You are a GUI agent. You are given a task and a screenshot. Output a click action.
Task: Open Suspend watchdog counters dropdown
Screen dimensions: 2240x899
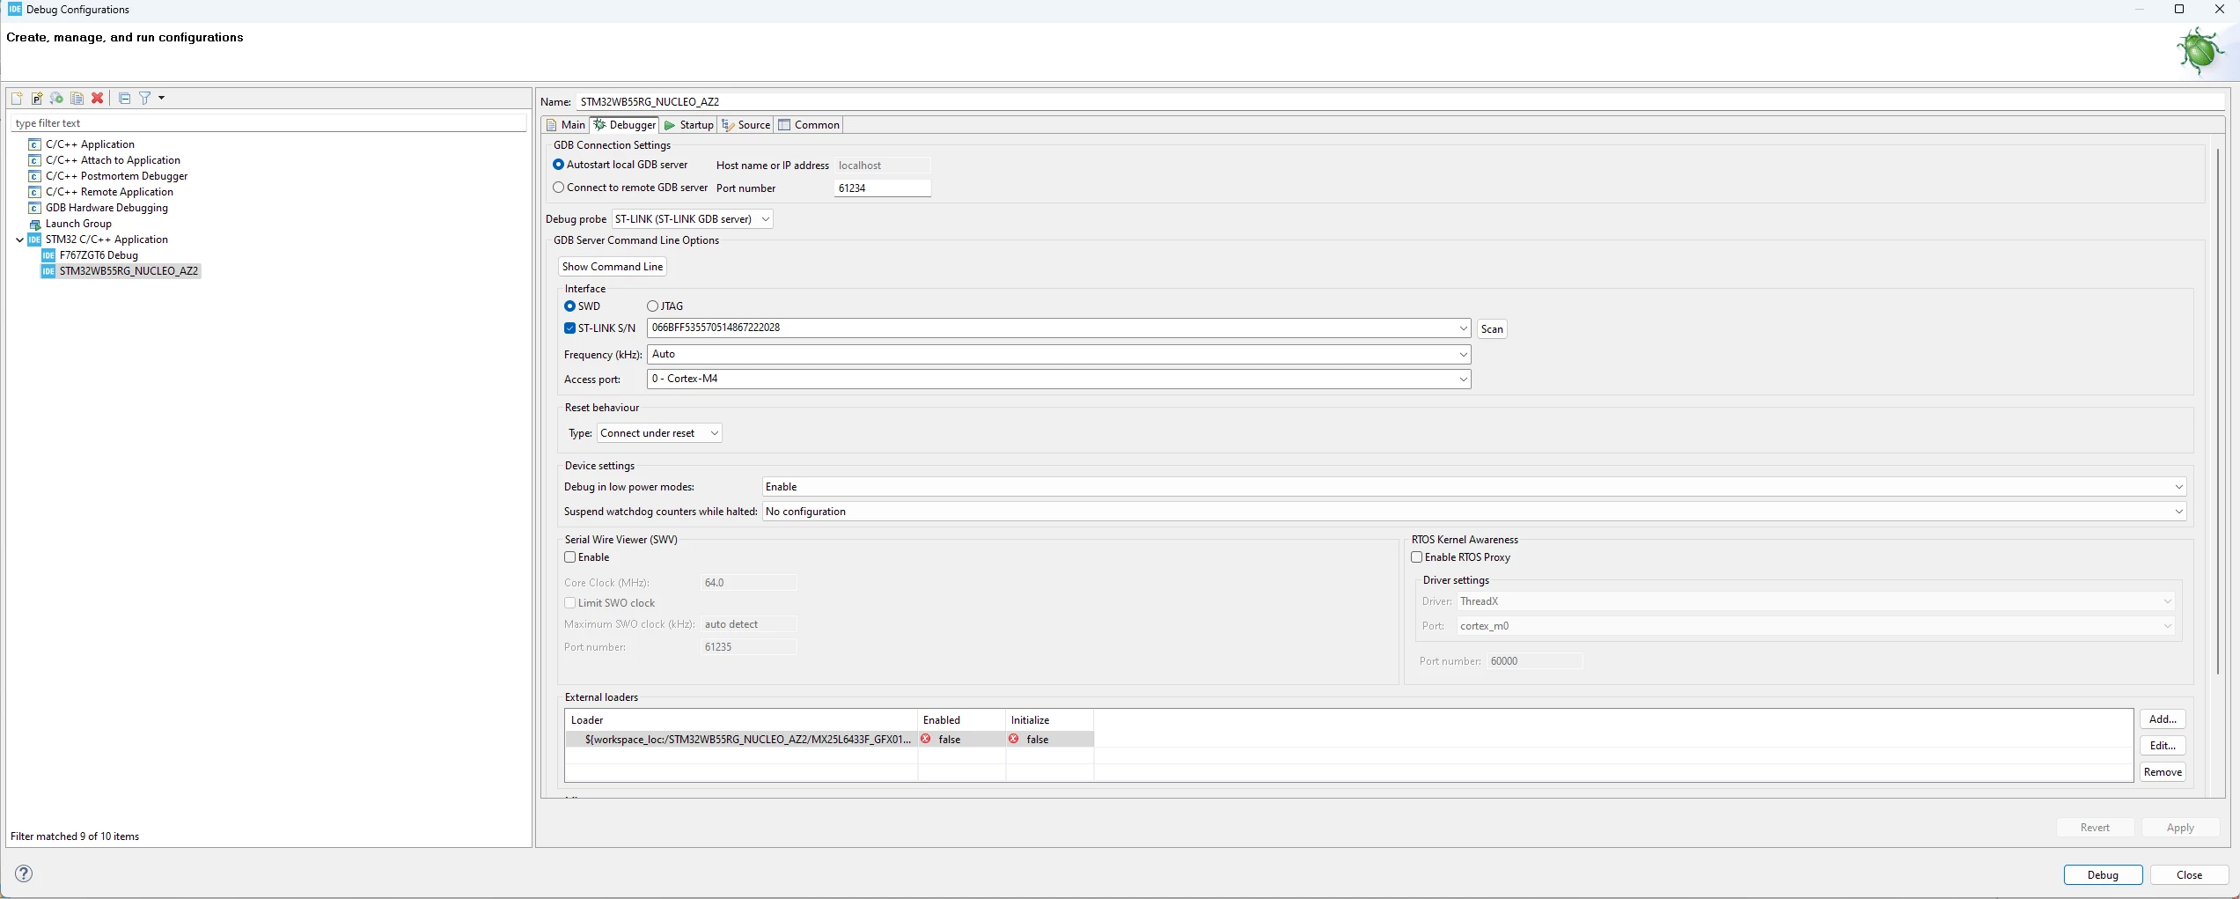point(1474,512)
